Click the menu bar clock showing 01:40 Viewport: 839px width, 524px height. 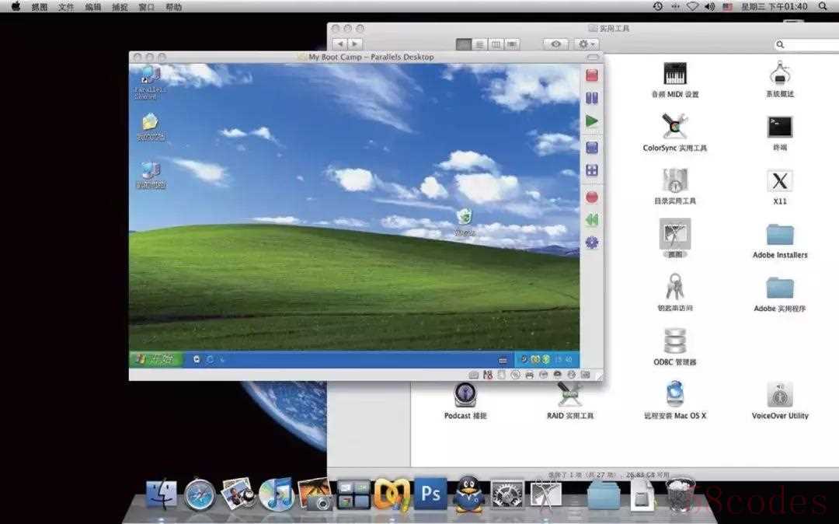pos(775,6)
